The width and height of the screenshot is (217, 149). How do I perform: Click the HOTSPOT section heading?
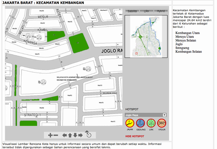132,110
